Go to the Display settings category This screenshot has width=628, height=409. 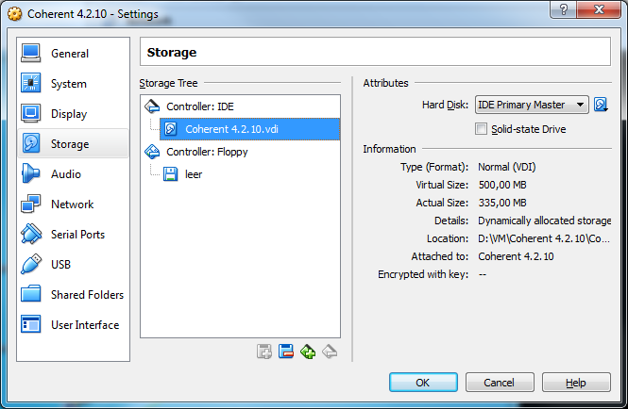68,114
